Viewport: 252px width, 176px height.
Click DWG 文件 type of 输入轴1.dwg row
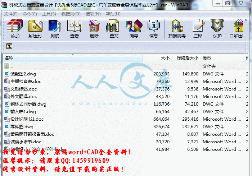[x=213, y=112]
